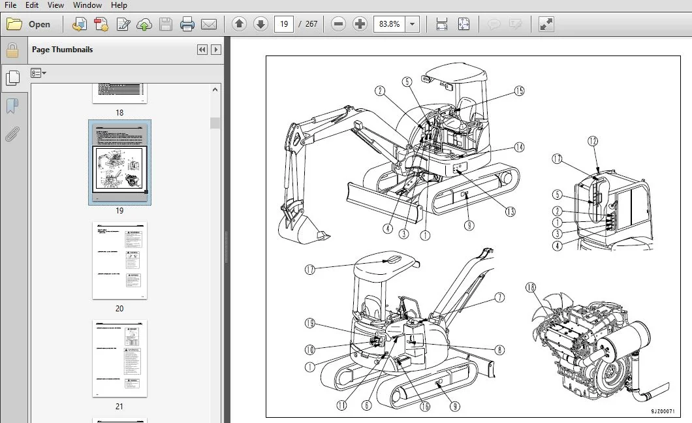Open the Window menu
This screenshot has height=423, width=692.
(x=87, y=5)
